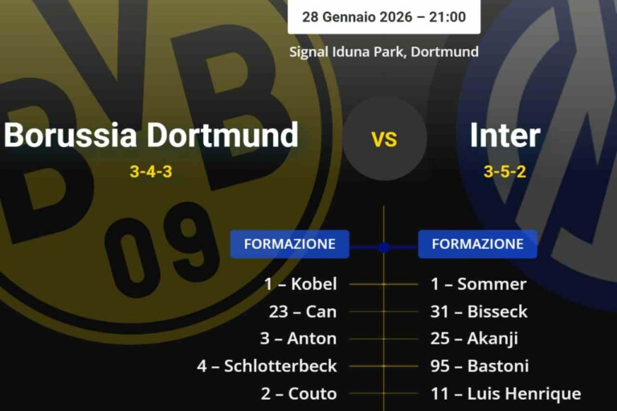
Task: Click the blue dot between the FORMAZIONE buttons
Action: pyautogui.click(x=384, y=247)
